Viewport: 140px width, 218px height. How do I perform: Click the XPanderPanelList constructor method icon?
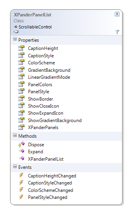[21, 158]
